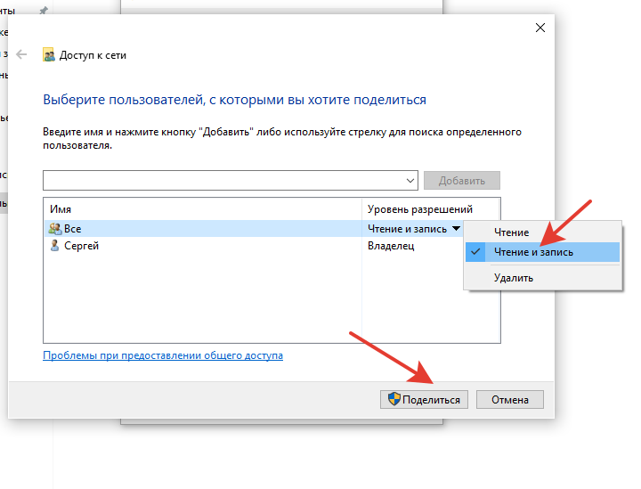The image size is (641, 489).
Task: Open the user name combo box arrow
Action: click(410, 180)
